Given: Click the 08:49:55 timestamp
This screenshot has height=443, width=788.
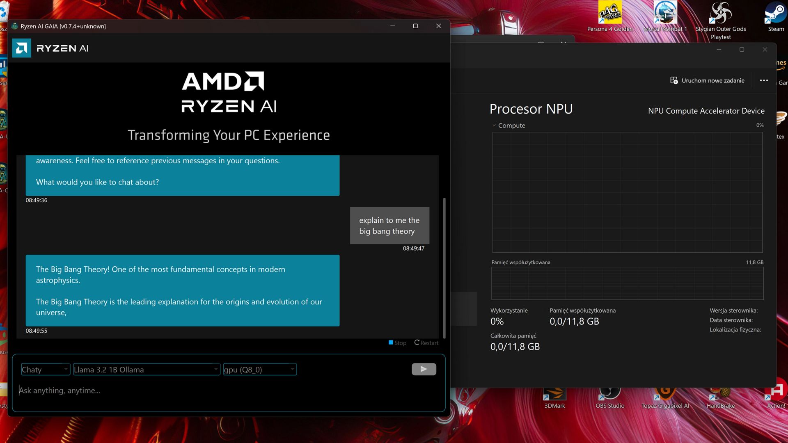Looking at the screenshot, I should (x=37, y=331).
